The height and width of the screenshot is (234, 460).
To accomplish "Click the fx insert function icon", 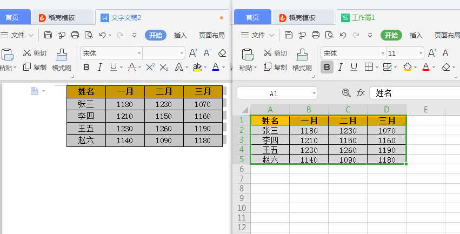I will pyautogui.click(x=361, y=93).
